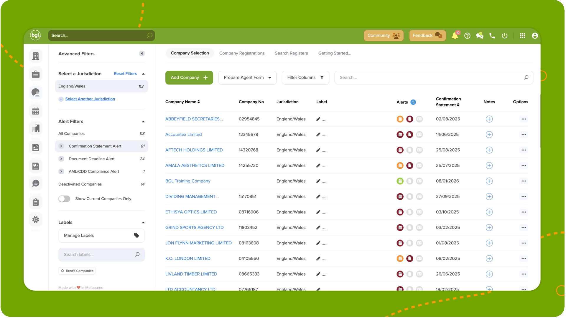Click the power logout icon
This screenshot has width=566, height=318.
click(x=504, y=36)
